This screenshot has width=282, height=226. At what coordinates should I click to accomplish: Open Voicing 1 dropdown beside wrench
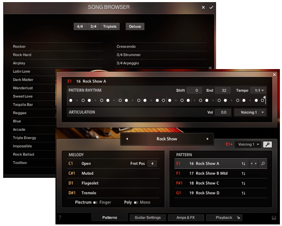[248, 144]
